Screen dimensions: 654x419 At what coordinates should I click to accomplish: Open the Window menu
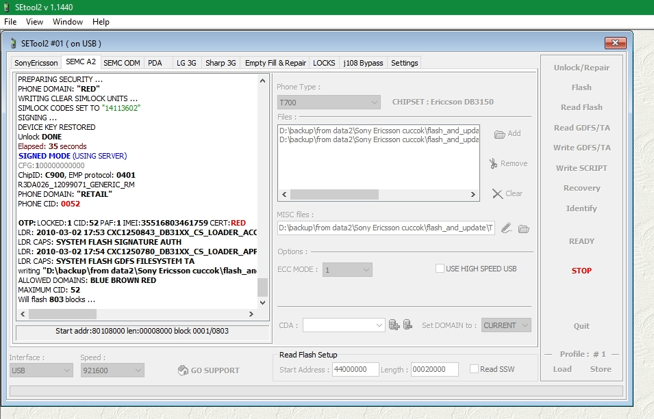point(68,22)
